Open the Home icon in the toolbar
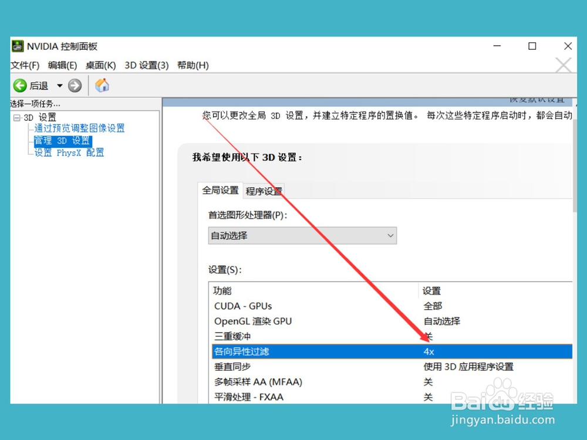587x440 pixels. (102, 85)
